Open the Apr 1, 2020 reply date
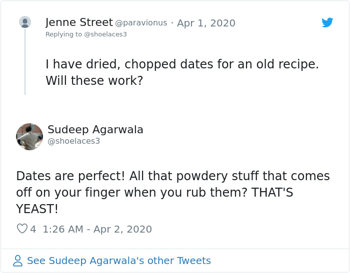This screenshot has height=273, width=350. pyautogui.click(x=206, y=23)
